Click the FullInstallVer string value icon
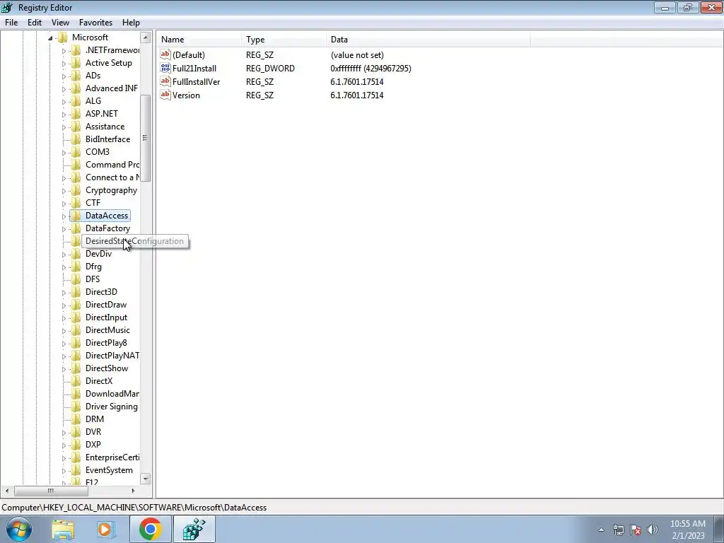This screenshot has height=543, width=724. pyautogui.click(x=165, y=81)
